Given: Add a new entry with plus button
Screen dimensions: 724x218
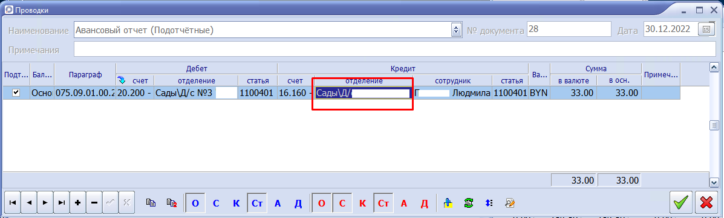Looking at the screenshot, I should click(77, 202).
